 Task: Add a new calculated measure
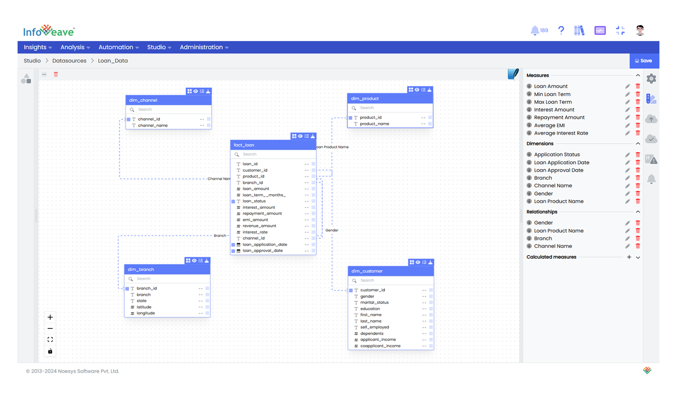[629, 257]
